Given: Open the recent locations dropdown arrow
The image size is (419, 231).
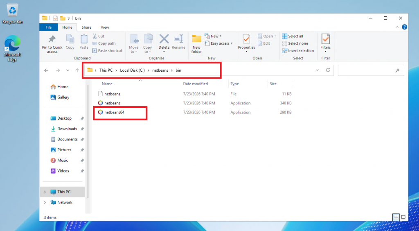Looking at the screenshot, I should tap(68, 70).
